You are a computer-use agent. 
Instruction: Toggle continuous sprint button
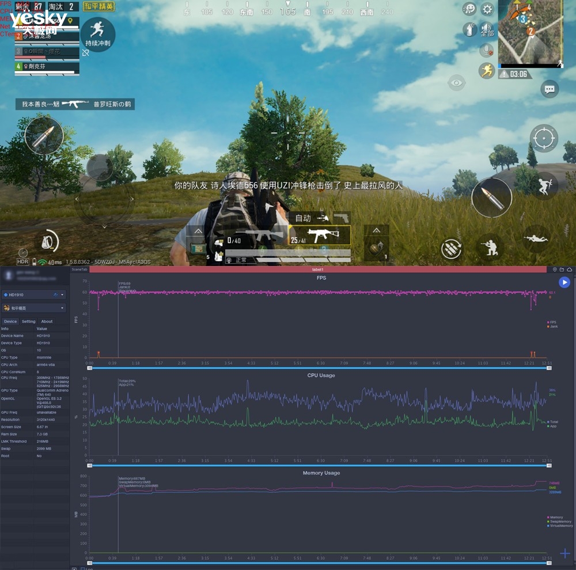tap(98, 35)
